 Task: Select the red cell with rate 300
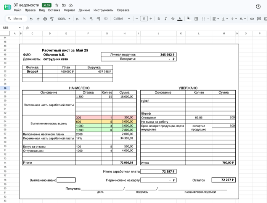click(x=88, y=117)
